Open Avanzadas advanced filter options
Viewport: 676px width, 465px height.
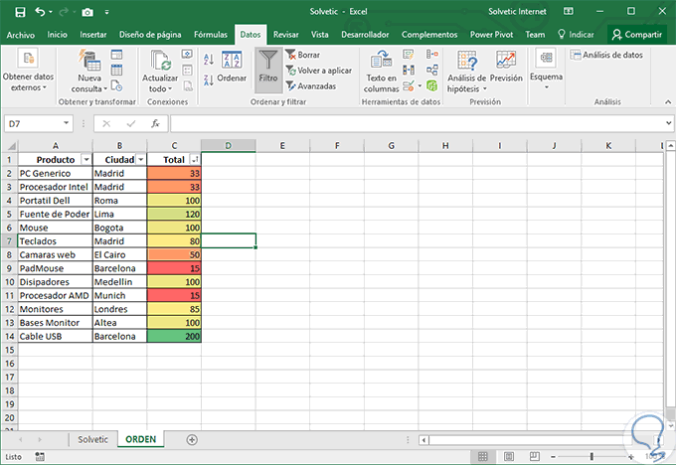coord(311,86)
